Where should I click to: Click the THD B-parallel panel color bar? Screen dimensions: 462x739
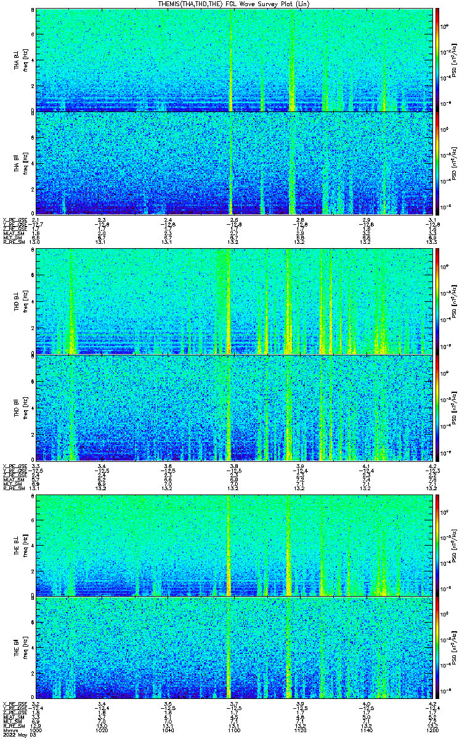(x=437, y=407)
